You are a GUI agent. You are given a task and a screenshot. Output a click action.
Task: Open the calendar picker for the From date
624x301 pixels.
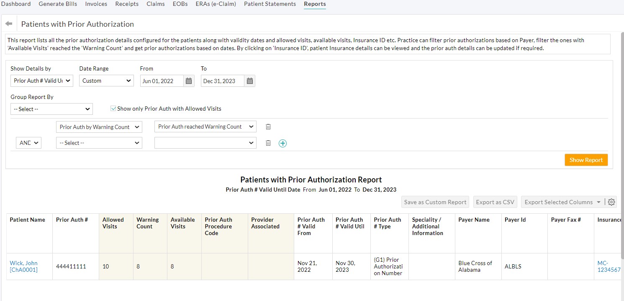(x=188, y=81)
